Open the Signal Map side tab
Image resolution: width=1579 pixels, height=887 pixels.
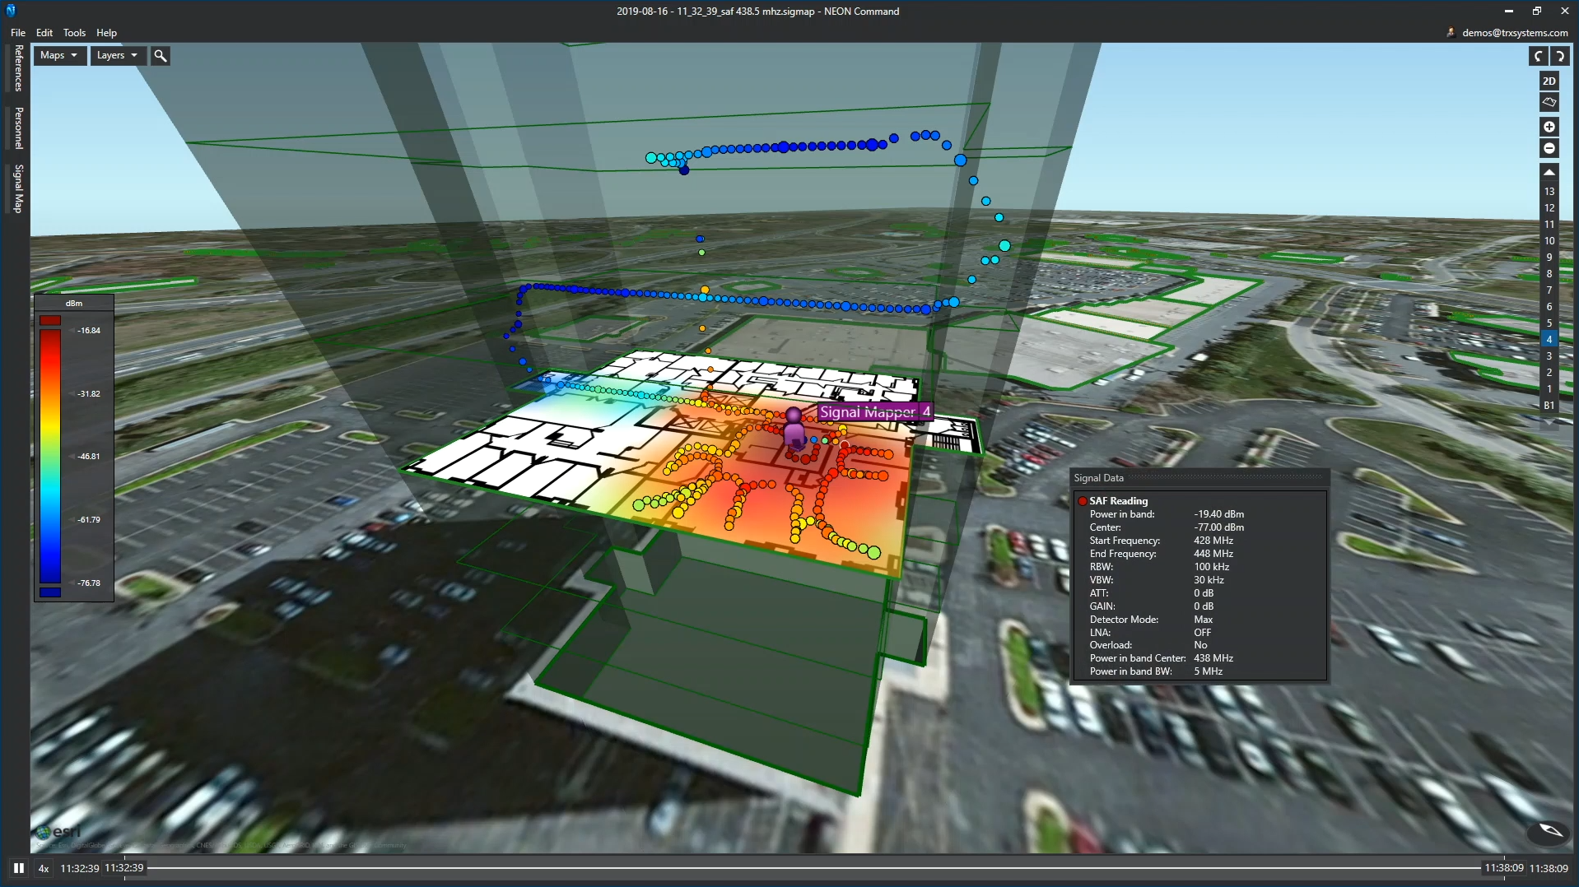pyautogui.click(x=18, y=188)
